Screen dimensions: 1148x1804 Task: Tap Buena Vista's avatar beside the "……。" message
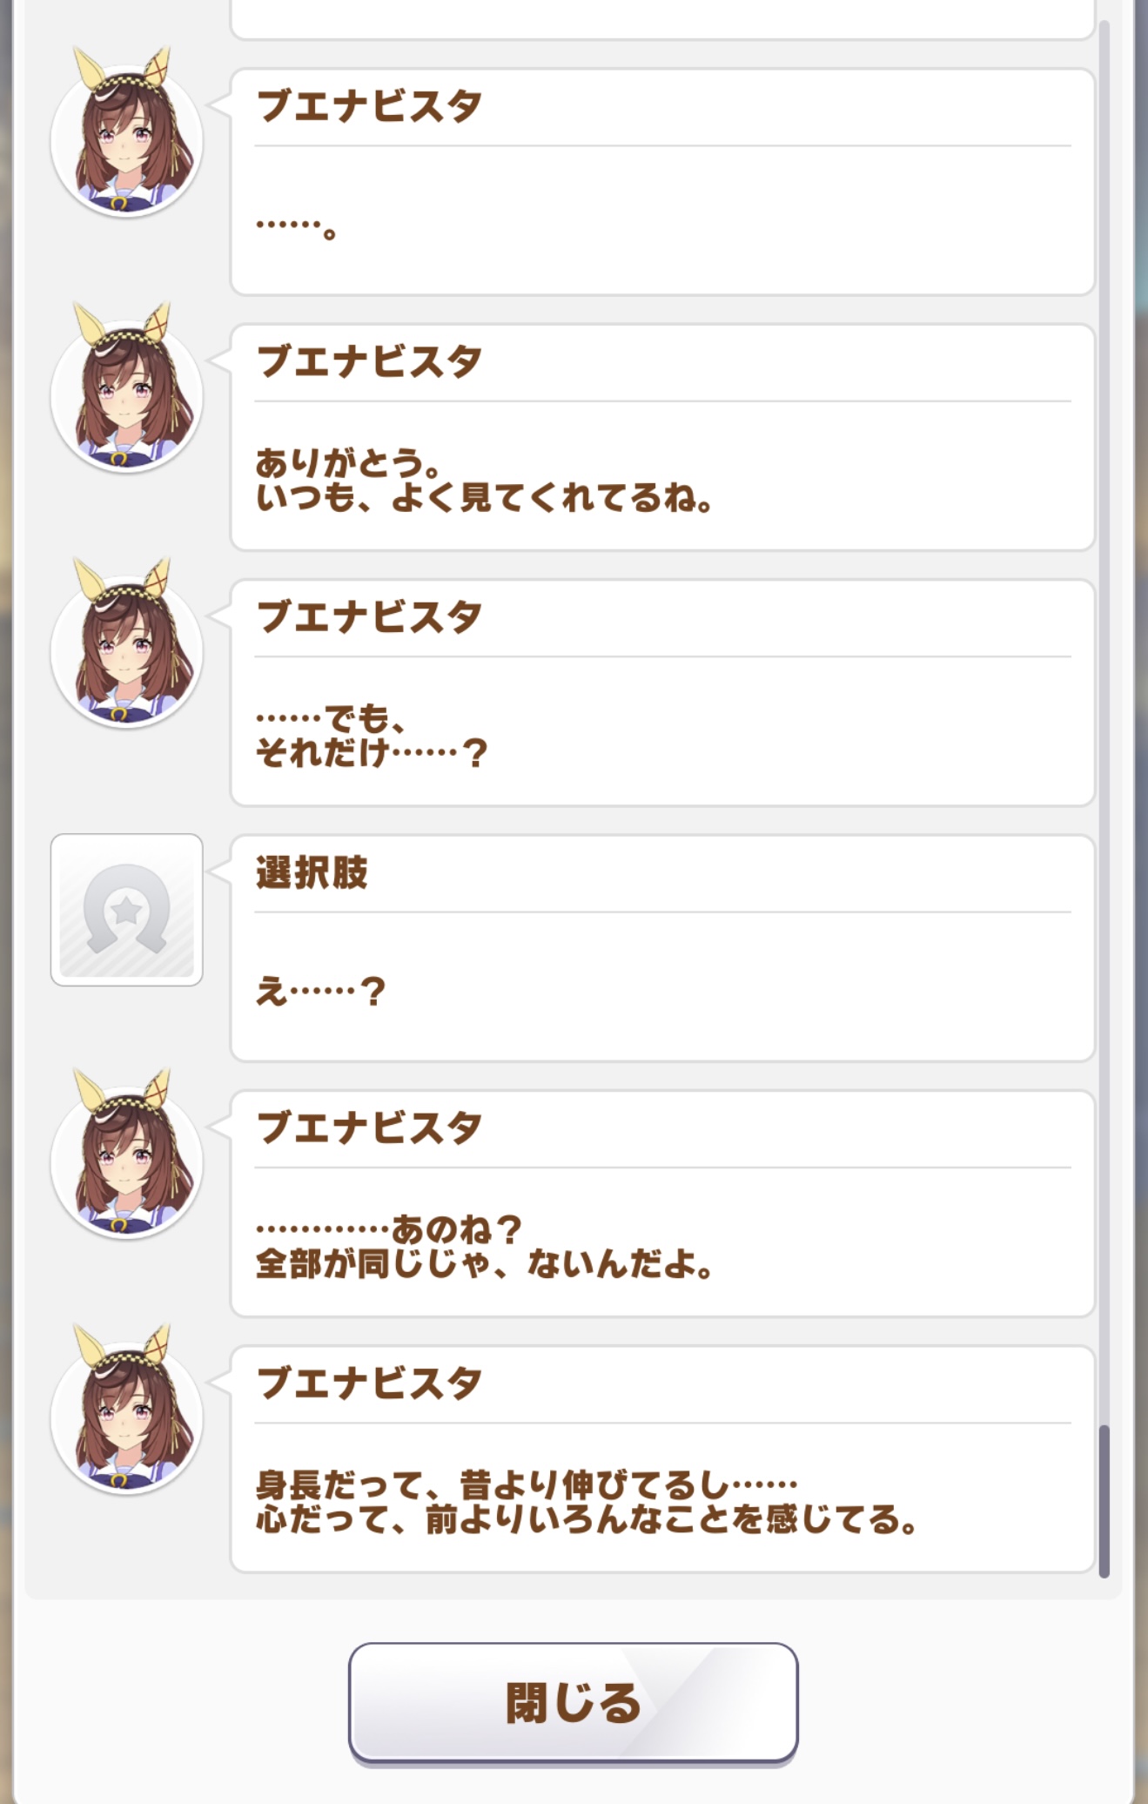click(127, 139)
